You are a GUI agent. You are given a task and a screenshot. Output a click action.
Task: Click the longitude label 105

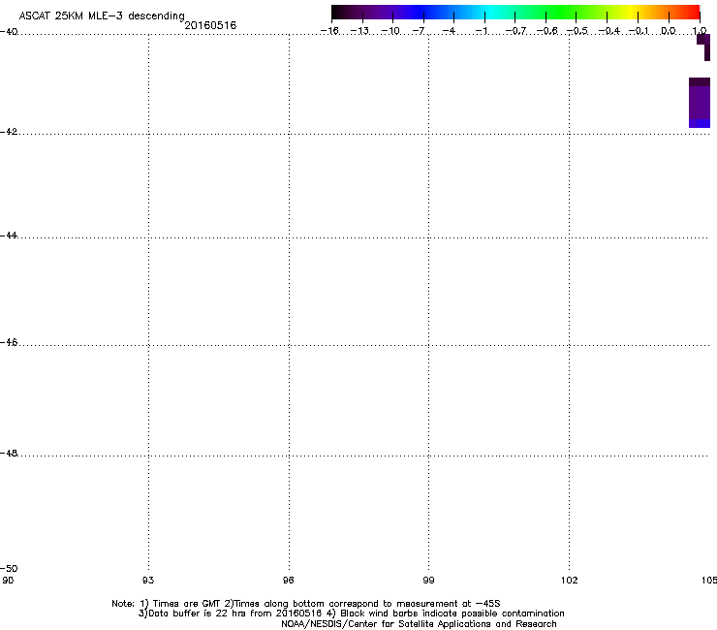(709, 581)
